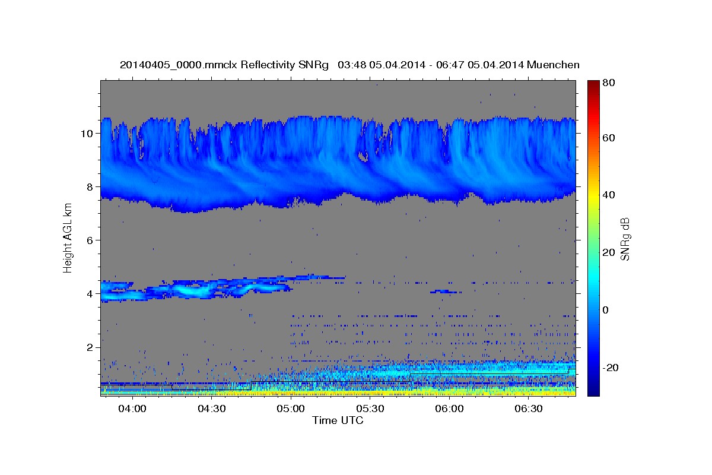Click the 'Time UTC' axis label
The width and height of the screenshot is (712, 475).
click(x=338, y=420)
